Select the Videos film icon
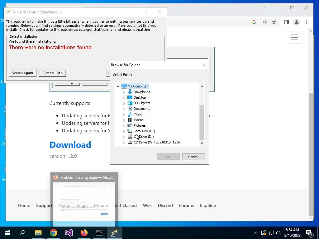 [x=130, y=120]
